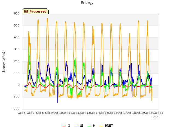Image resolution: width=175 pixels, height=131 pixels.
Task: Click the -100 y-axis tick label
Action: tap(16, 97)
